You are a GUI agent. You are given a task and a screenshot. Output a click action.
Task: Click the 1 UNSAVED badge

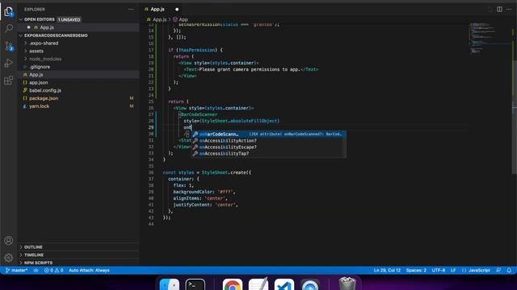(x=69, y=19)
